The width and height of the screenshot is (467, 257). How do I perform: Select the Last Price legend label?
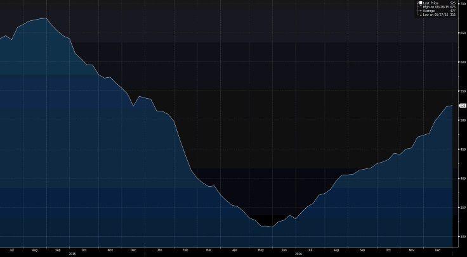coord(431,3)
